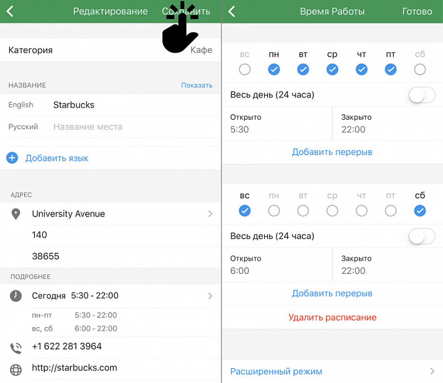Tap the phone icon by +1 622 281 3964
Viewport: 443px width, 383px height.
point(16,348)
